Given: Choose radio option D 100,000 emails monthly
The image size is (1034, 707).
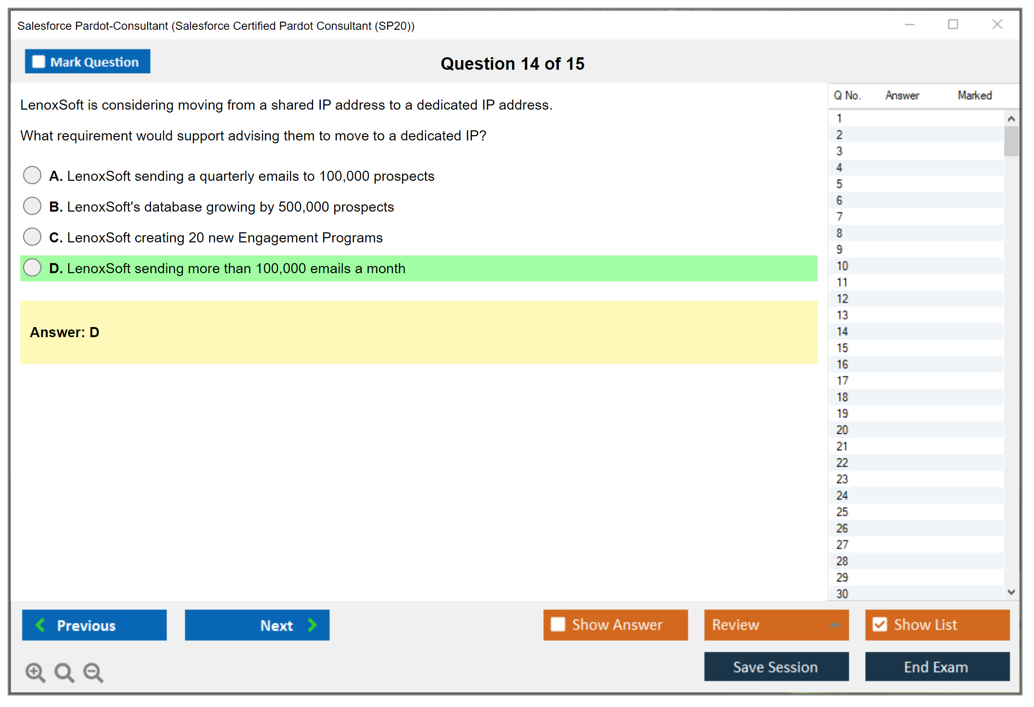Looking at the screenshot, I should [x=32, y=267].
